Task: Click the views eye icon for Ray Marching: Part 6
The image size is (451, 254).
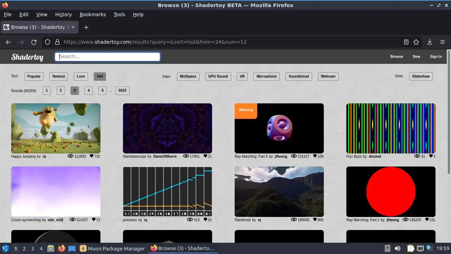Action: [x=294, y=156]
